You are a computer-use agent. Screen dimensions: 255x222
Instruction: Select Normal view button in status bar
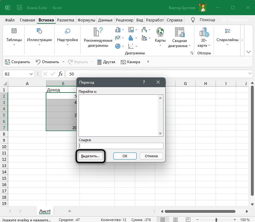coord(163,219)
